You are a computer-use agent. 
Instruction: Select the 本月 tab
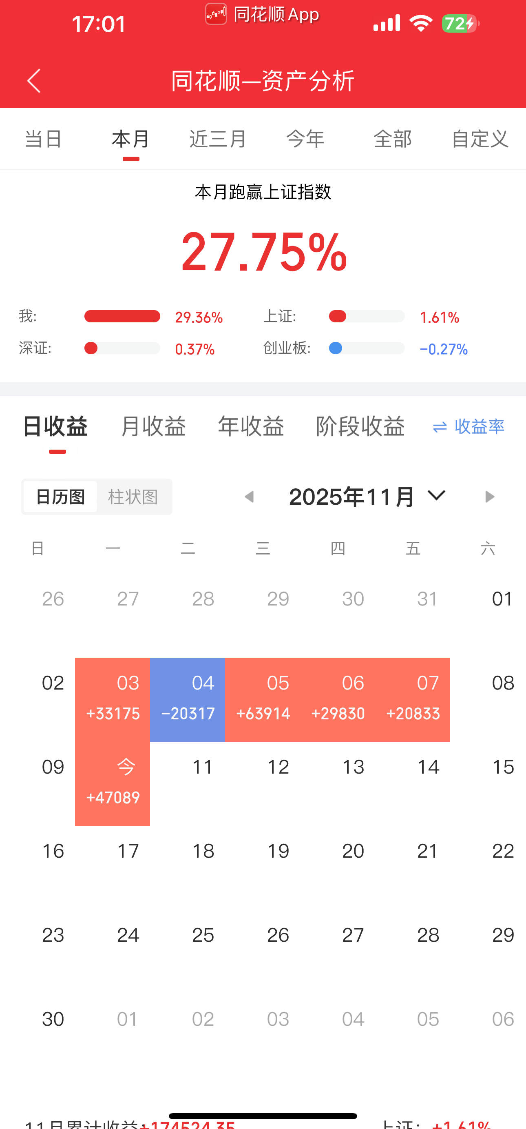[130, 139]
